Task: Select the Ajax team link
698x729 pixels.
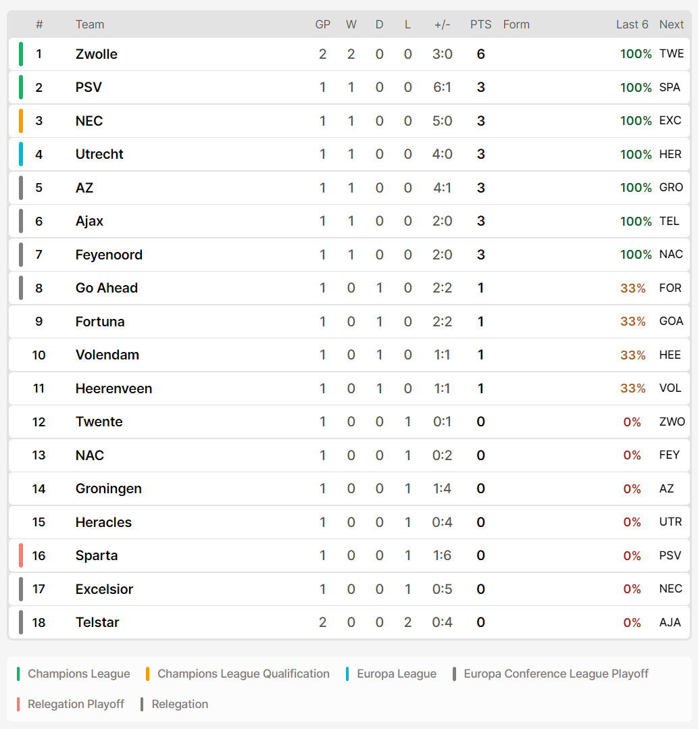Action: [x=89, y=222]
